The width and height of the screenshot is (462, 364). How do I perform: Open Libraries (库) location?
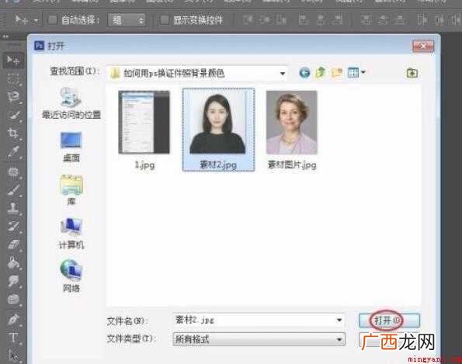click(x=71, y=190)
